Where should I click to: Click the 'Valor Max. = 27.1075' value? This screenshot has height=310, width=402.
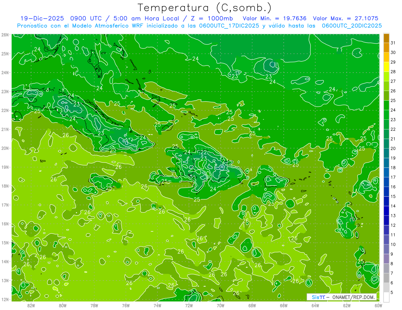(346, 18)
